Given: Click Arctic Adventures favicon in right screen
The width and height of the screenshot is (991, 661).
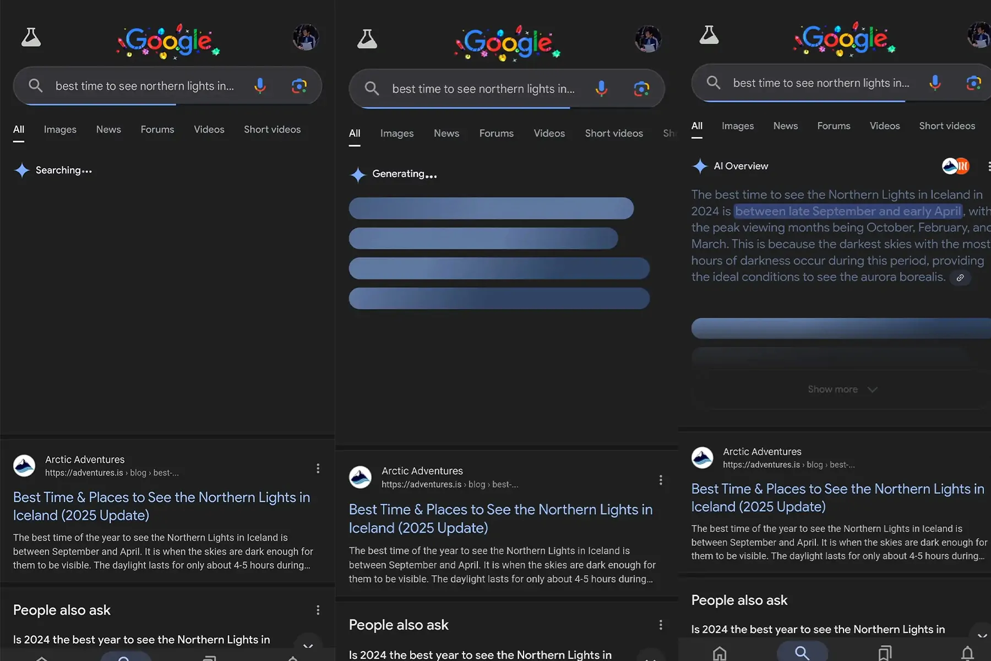Looking at the screenshot, I should click(x=702, y=458).
